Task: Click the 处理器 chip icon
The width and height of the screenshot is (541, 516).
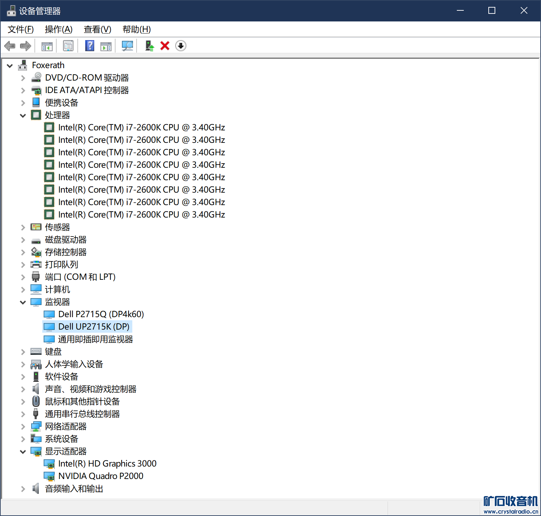Action: pyautogui.click(x=36, y=115)
